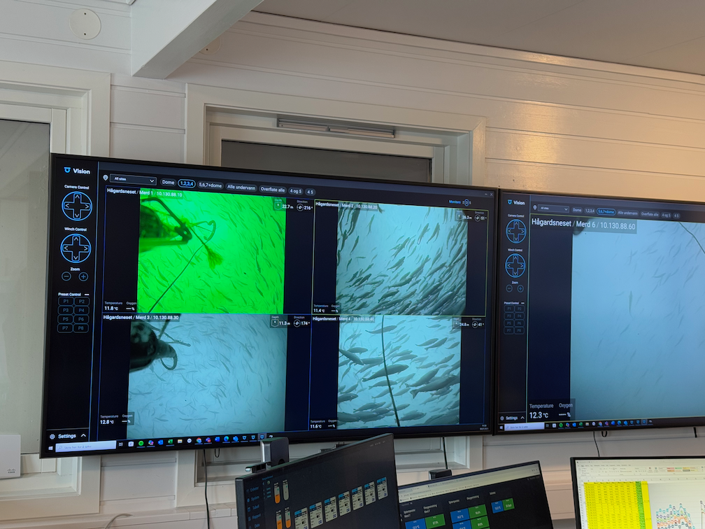Viewport: 705px width, 529px height.
Task: Tilt camera up on right monitor Camera Control
Action: click(516, 223)
